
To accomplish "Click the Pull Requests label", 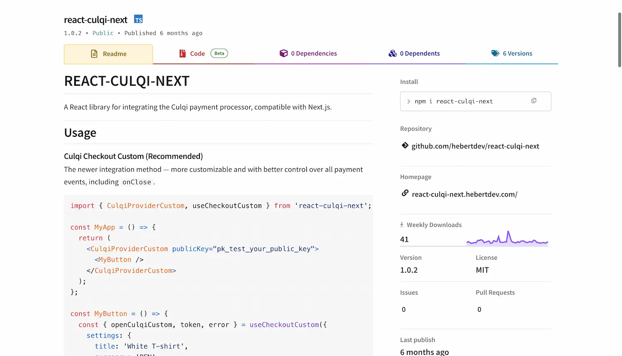I will [x=495, y=293].
